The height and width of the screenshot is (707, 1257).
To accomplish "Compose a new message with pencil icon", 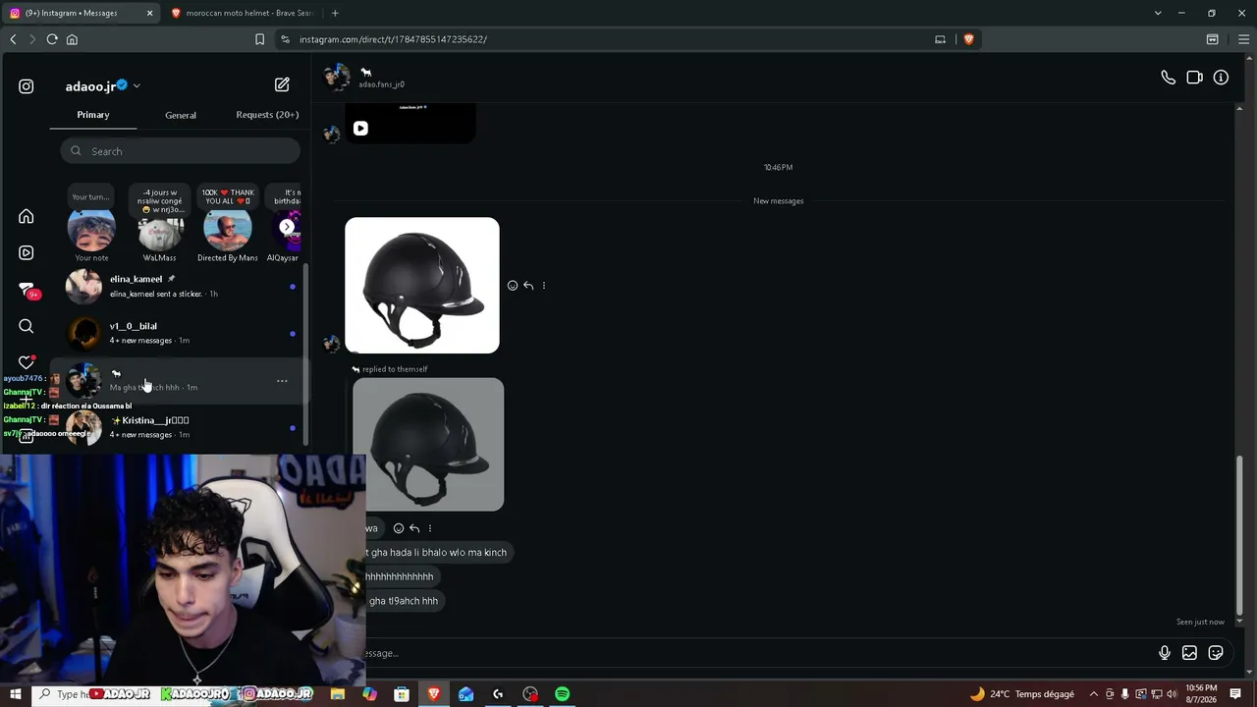I will point(282,85).
